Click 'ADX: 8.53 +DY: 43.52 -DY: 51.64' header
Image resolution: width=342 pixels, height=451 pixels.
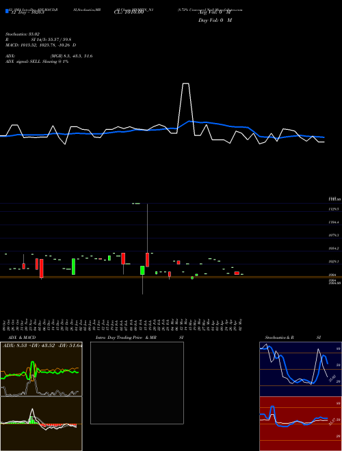coord(42,346)
